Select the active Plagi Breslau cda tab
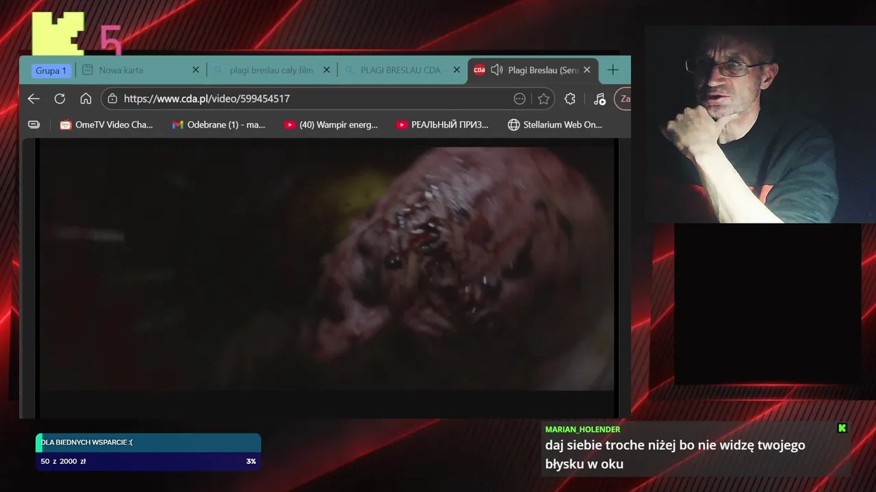Viewport: 876px width, 492px height. (x=533, y=70)
